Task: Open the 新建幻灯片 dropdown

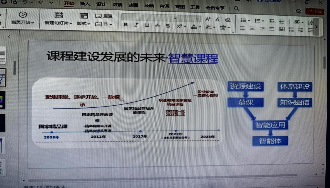Action: click(x=59, y=23)
